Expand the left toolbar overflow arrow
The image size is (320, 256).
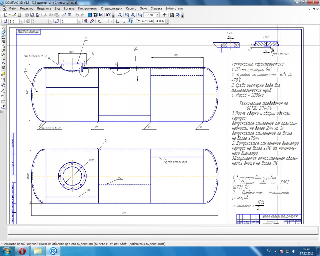tap(4, 112)
